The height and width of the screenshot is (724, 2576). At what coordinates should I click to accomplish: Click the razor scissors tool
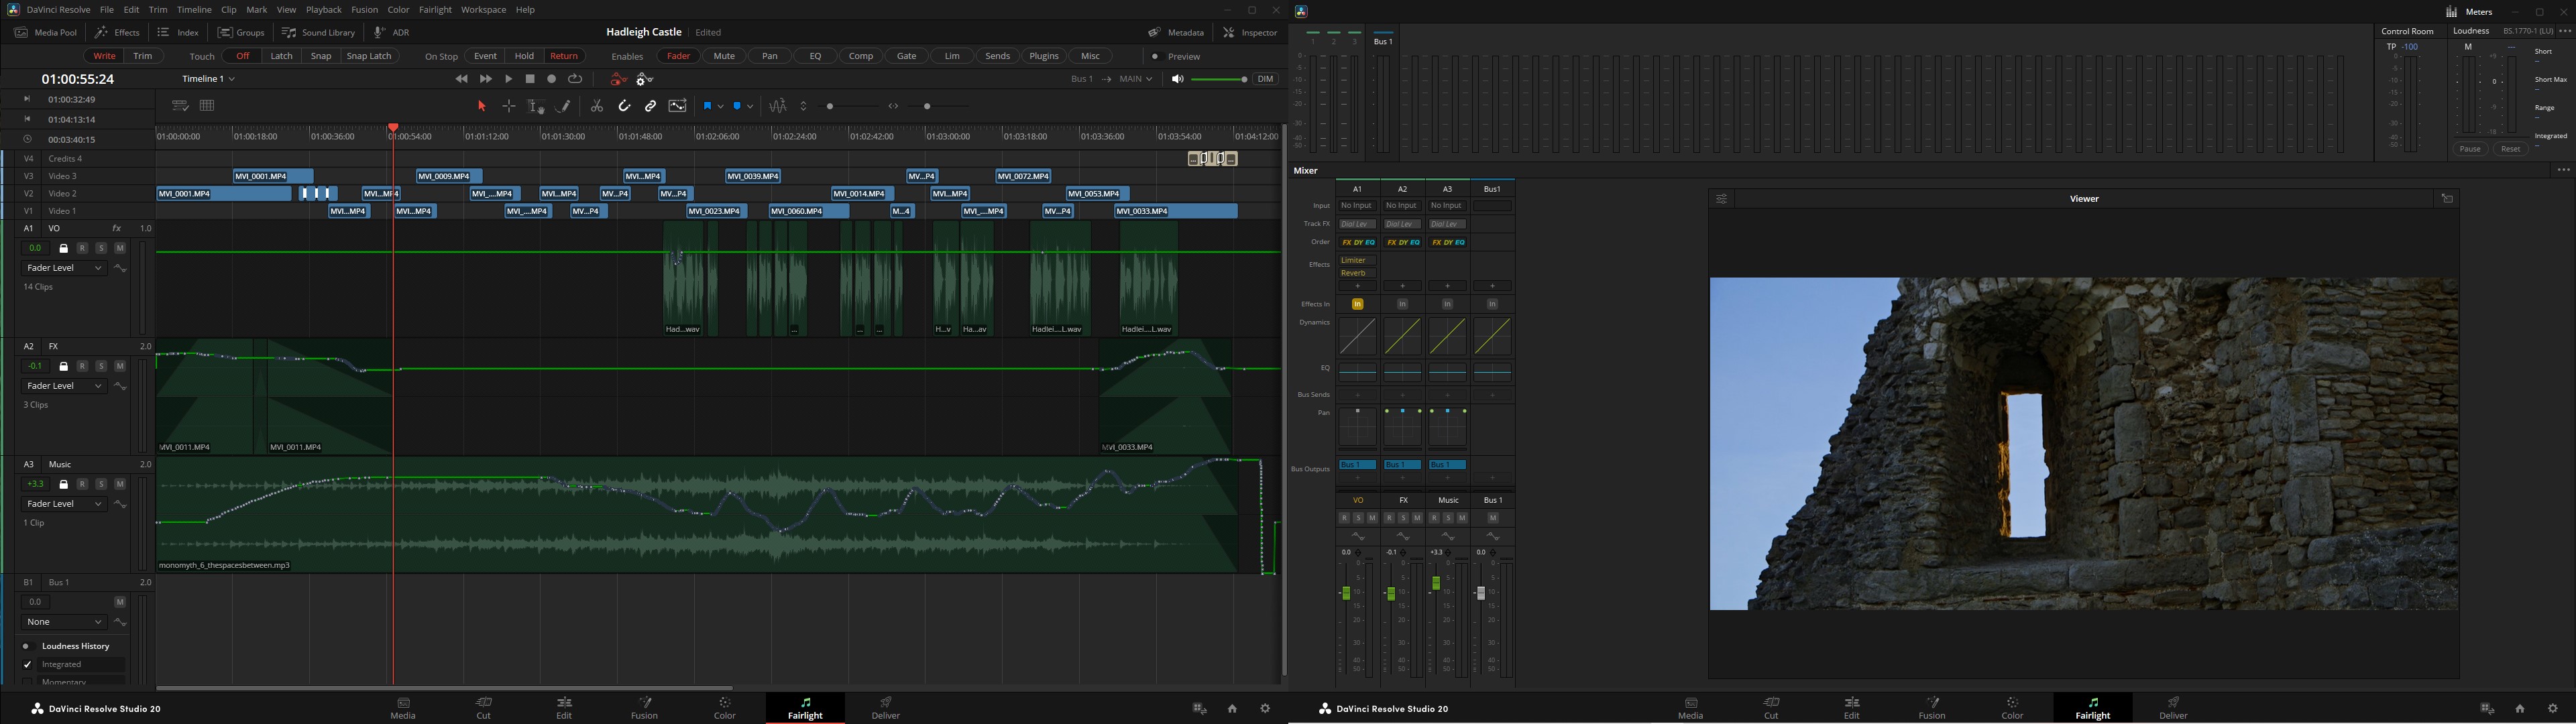click(x=597, y=106)
